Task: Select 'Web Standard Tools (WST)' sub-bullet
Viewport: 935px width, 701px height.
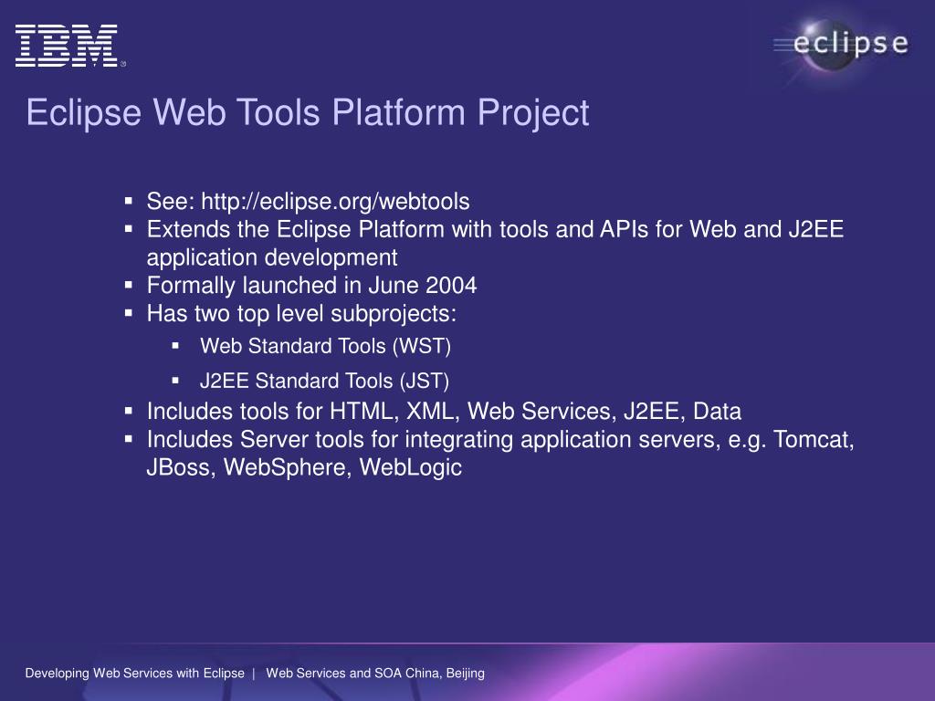Action: coord(326,346)
